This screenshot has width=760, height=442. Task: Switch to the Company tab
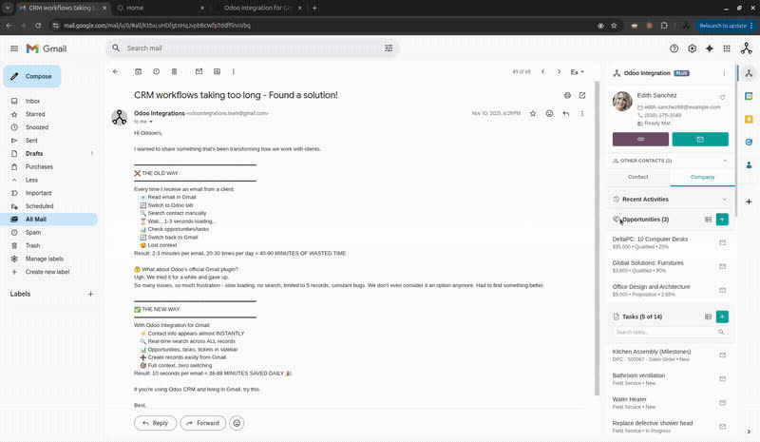coord(702,177)
